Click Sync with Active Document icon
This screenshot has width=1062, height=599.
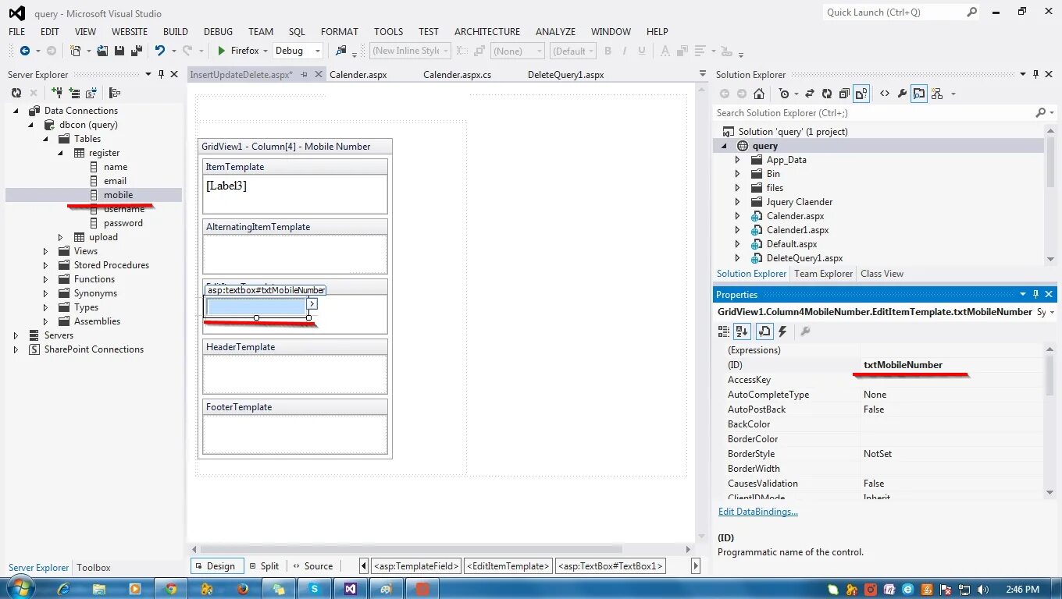coord(808,94)
